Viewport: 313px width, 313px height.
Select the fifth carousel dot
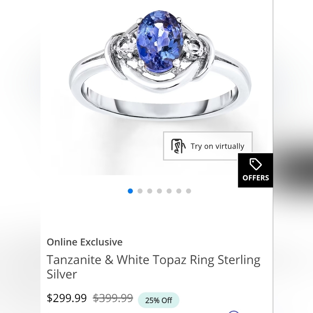(169, 191)
